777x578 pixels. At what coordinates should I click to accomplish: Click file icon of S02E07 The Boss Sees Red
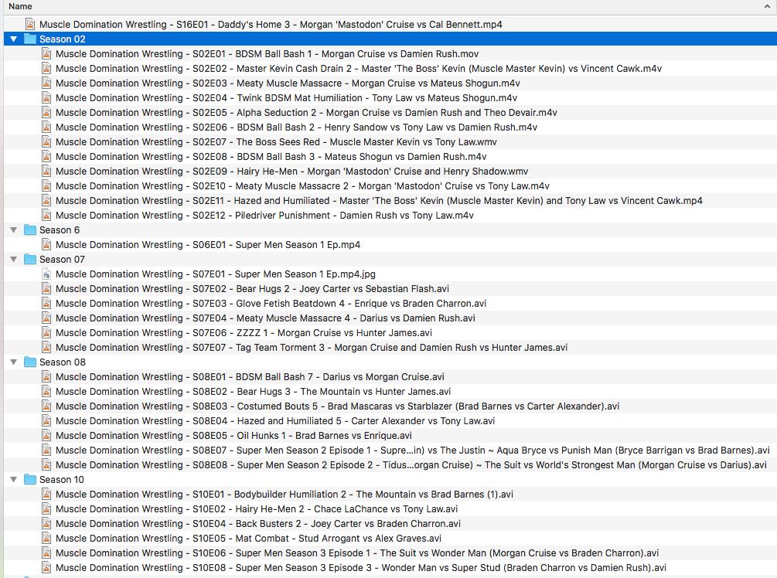pyautogui.click(x=46, y=141)
